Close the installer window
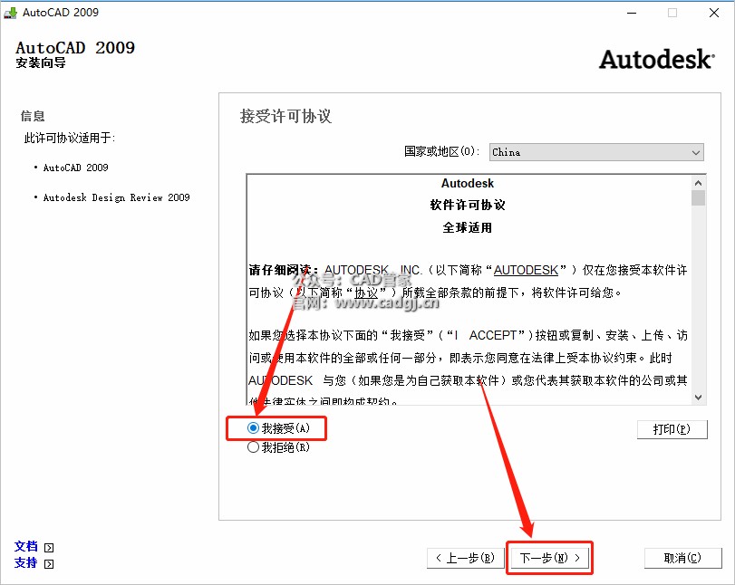 click(714, 13)
